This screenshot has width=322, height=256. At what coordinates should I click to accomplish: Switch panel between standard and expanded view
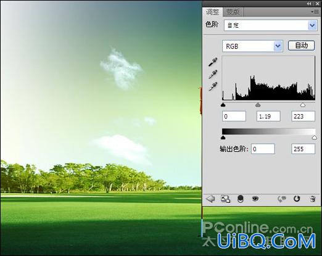click(x=225, y=199)
